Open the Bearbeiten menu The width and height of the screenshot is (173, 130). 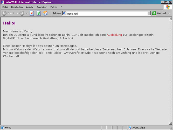(x=17, y=7)
